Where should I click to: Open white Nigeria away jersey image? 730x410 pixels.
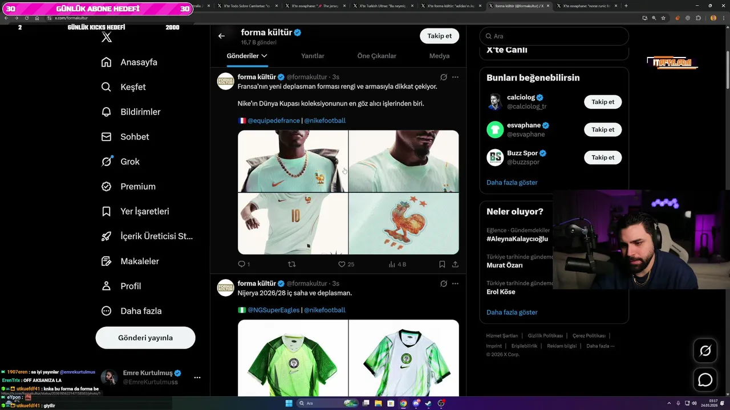pyautogui.click(x=404, y=358)
